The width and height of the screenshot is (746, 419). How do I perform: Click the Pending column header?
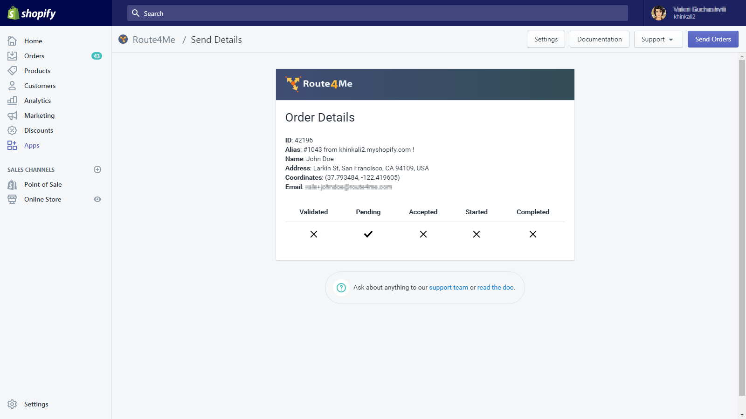(x=368, y=212)
